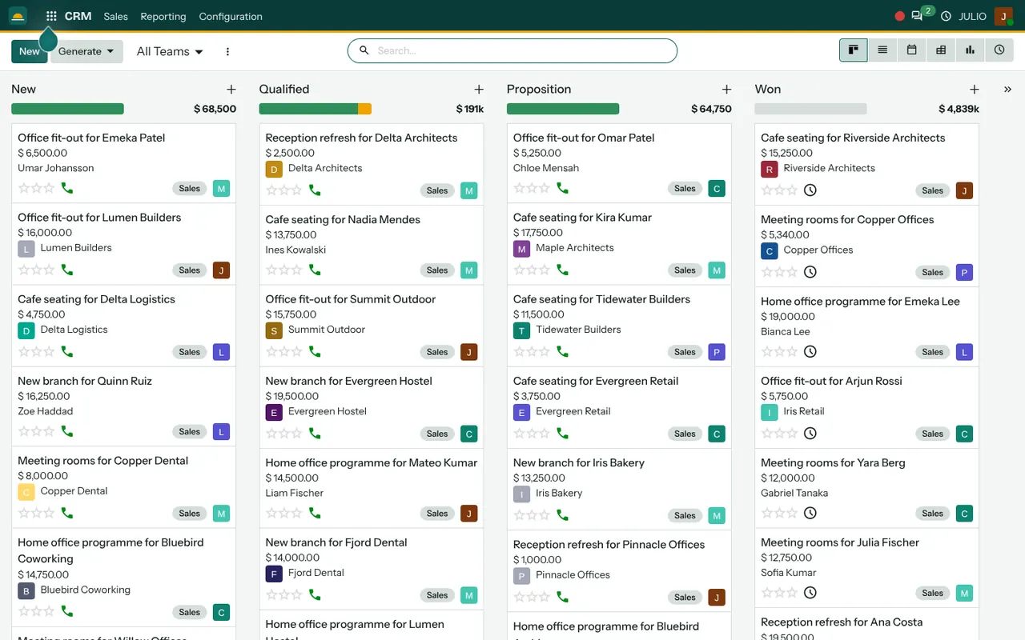1025x640 pixels.
Task: Open the activities clock icon in top bar
Action: tap(946, 16)
